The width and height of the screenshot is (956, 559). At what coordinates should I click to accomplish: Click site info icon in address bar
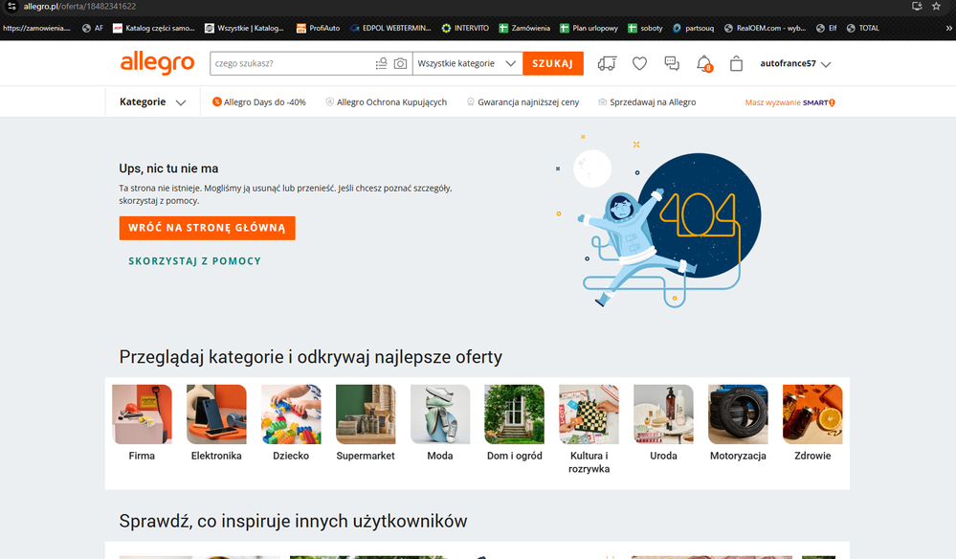[x=11, y=6]
